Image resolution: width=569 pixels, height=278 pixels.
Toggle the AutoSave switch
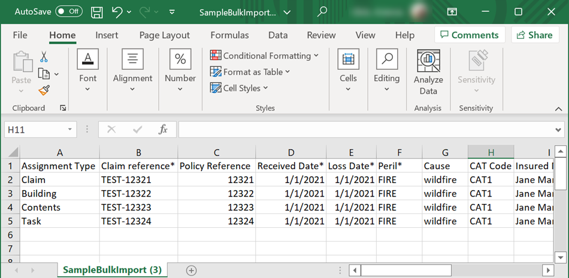(69, 12)
